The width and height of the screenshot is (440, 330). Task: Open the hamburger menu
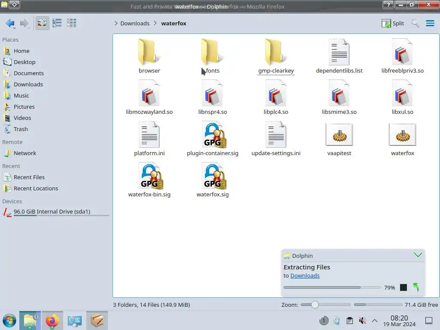click(x=430, y=23)
